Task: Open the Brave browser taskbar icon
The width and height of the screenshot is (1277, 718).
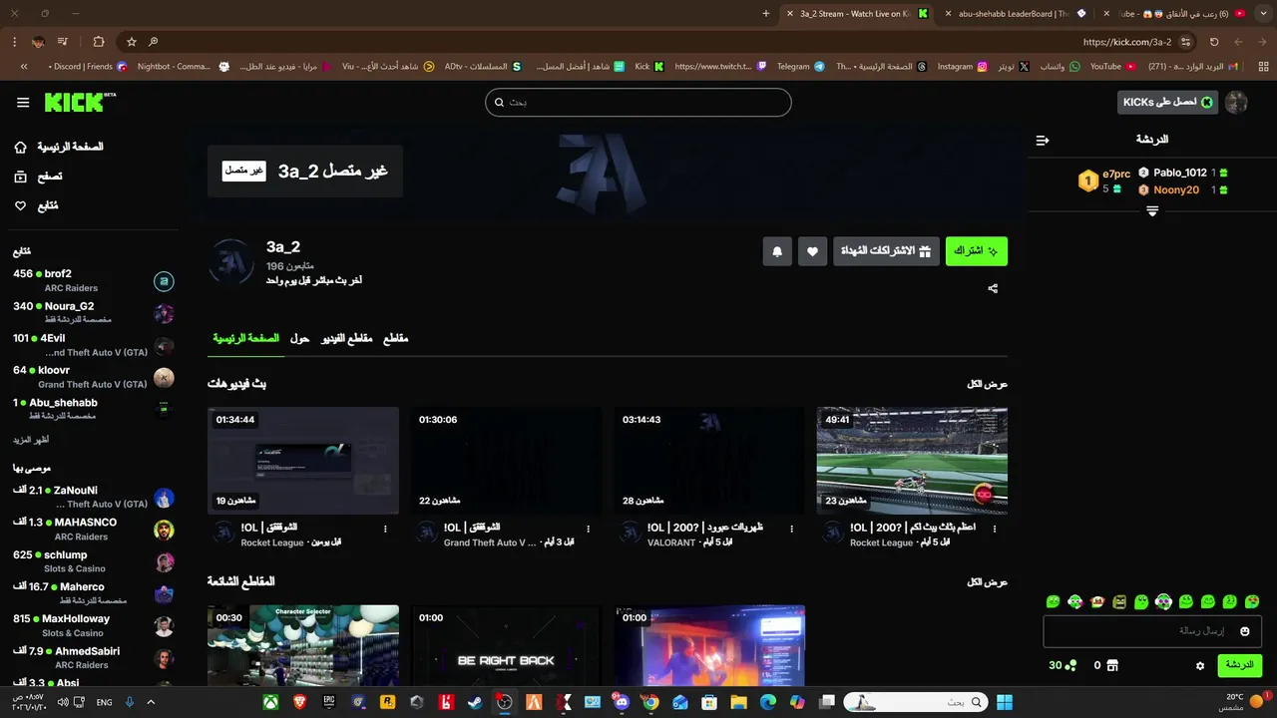Action: (x=299, y=702)
